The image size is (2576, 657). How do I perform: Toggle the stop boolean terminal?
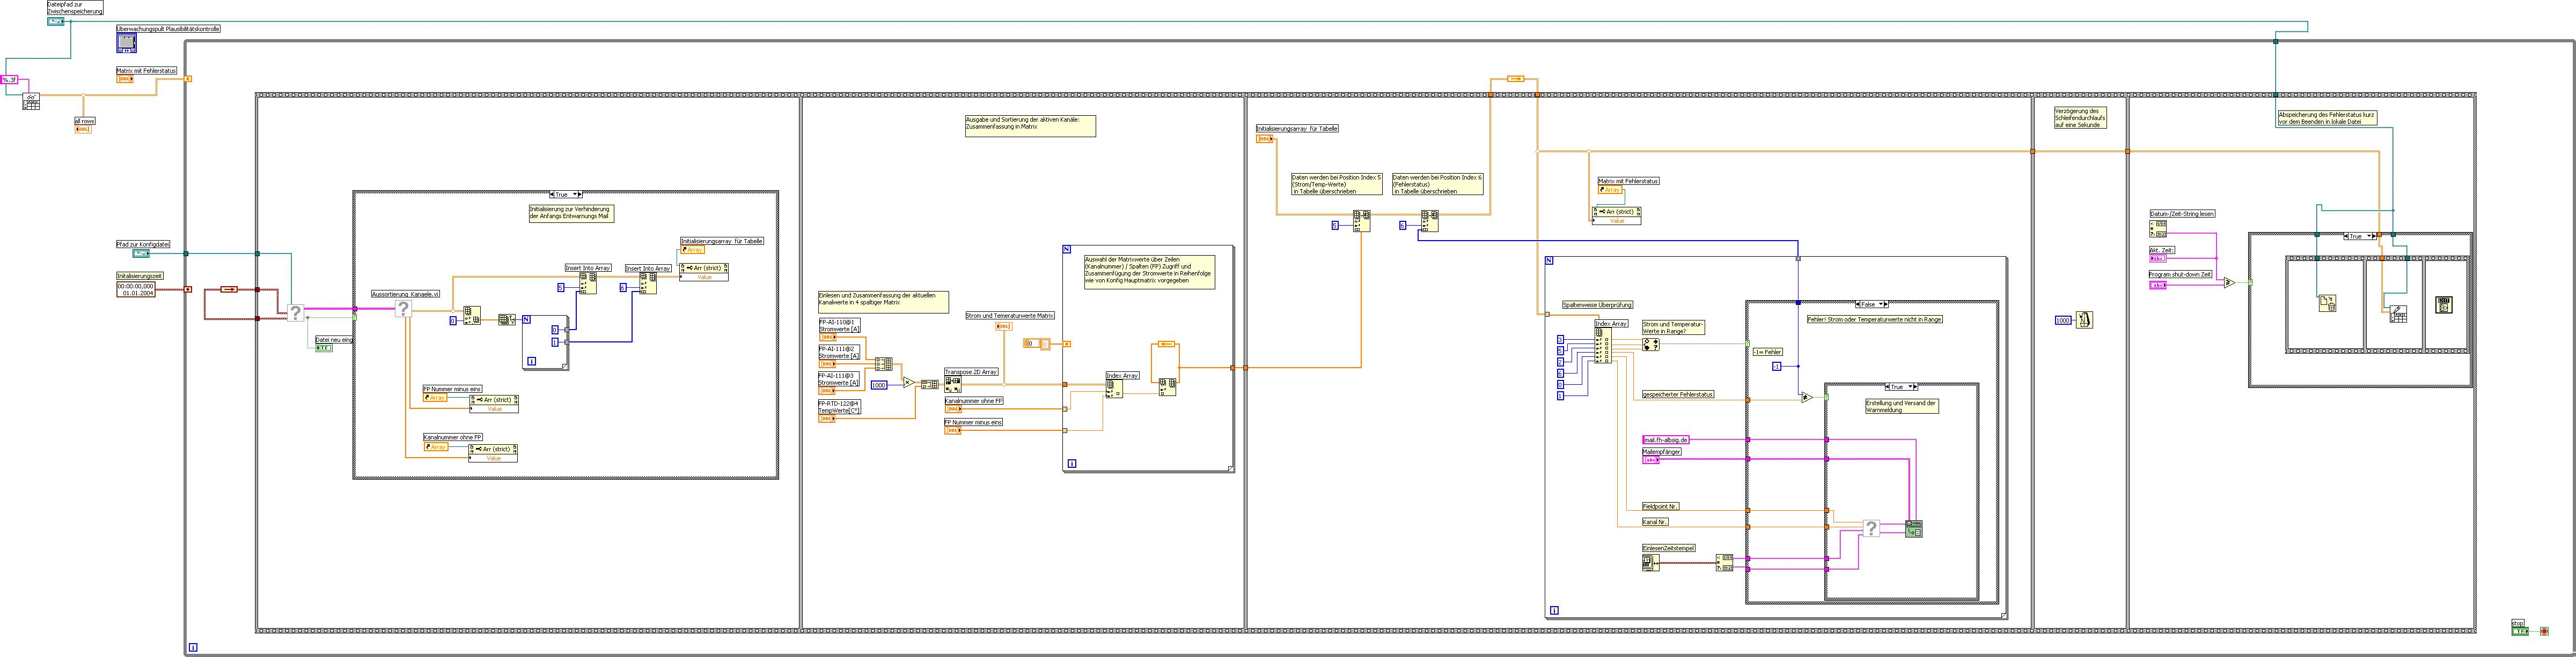(2519, 631)
